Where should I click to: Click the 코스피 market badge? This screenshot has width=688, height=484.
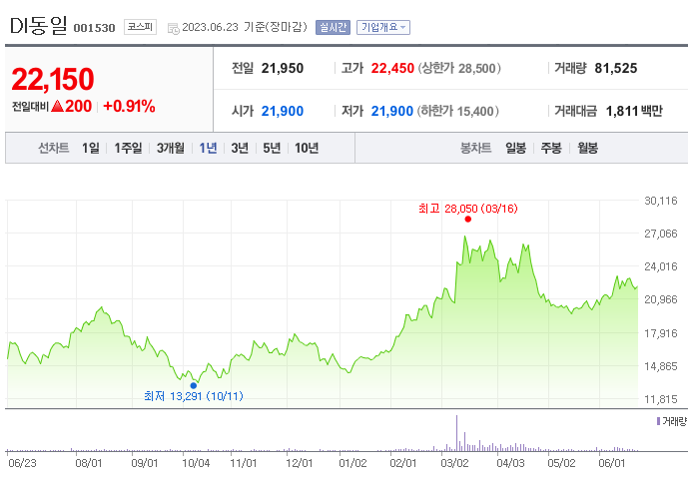140,27
